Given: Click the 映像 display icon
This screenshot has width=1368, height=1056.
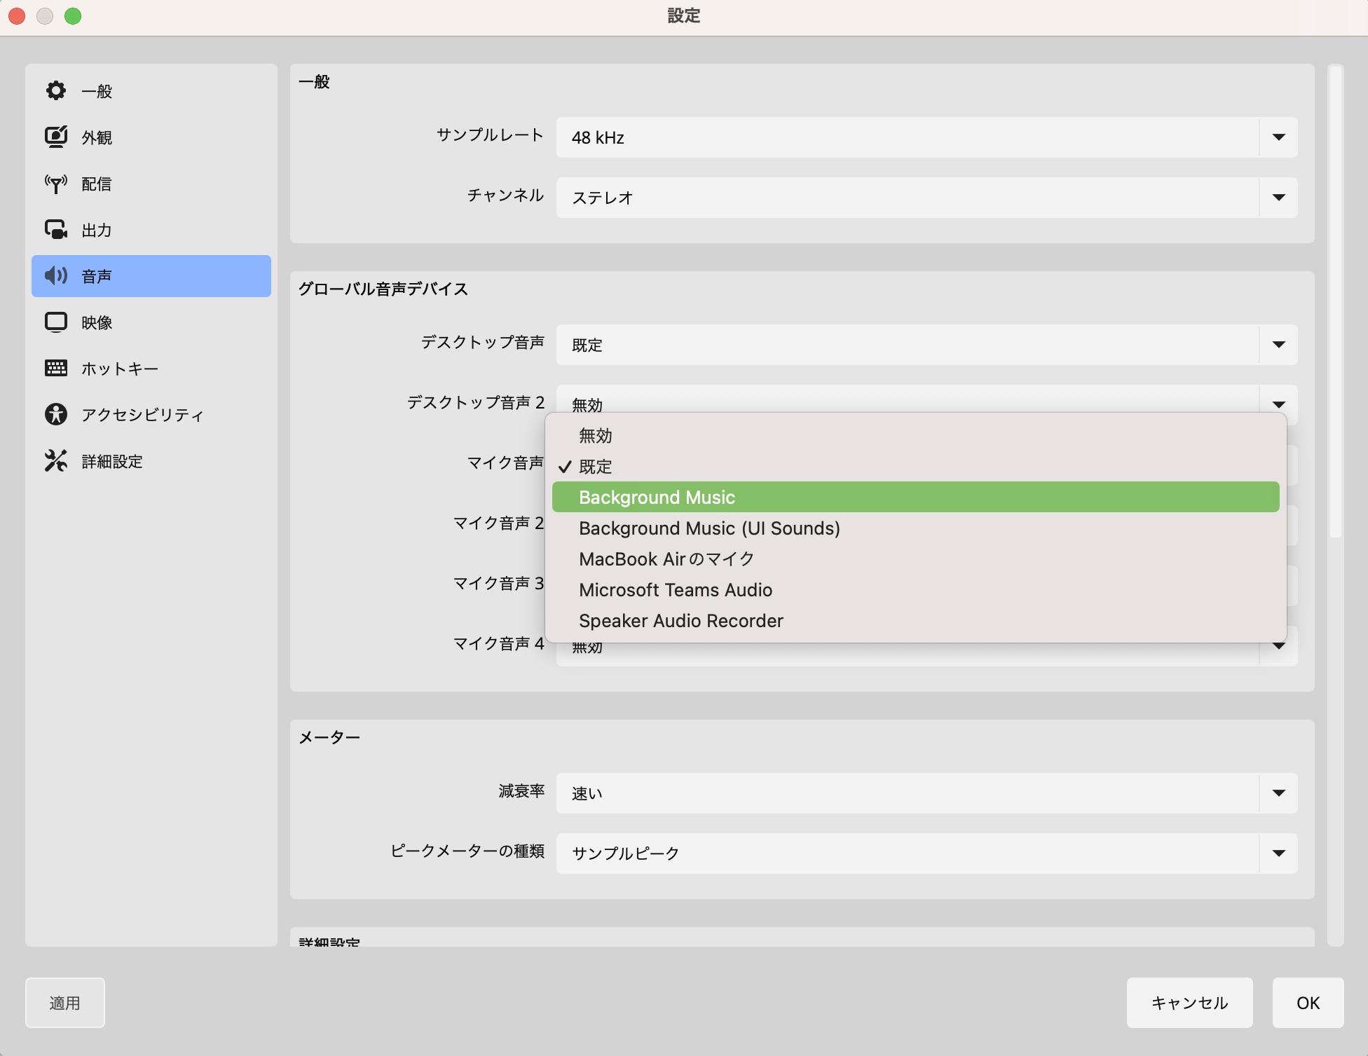Looking at the screenshot, I should click(56, 322).
